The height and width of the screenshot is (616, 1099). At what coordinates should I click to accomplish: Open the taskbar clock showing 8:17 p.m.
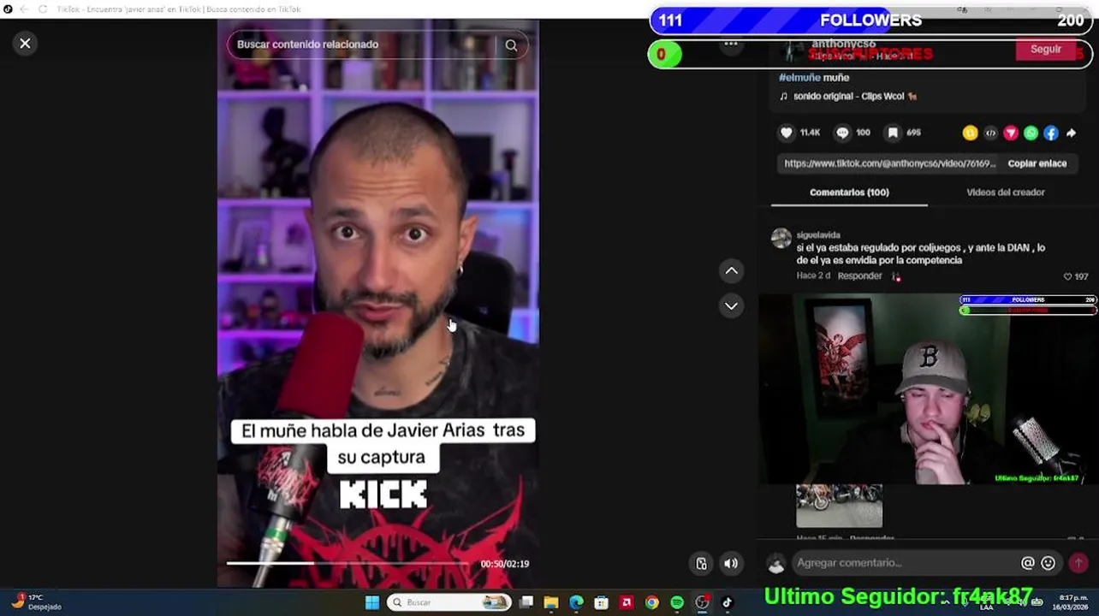tap(1072, 601)
